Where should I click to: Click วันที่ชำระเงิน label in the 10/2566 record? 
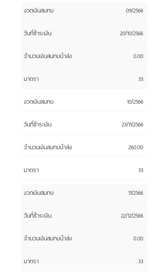(38, 124)
